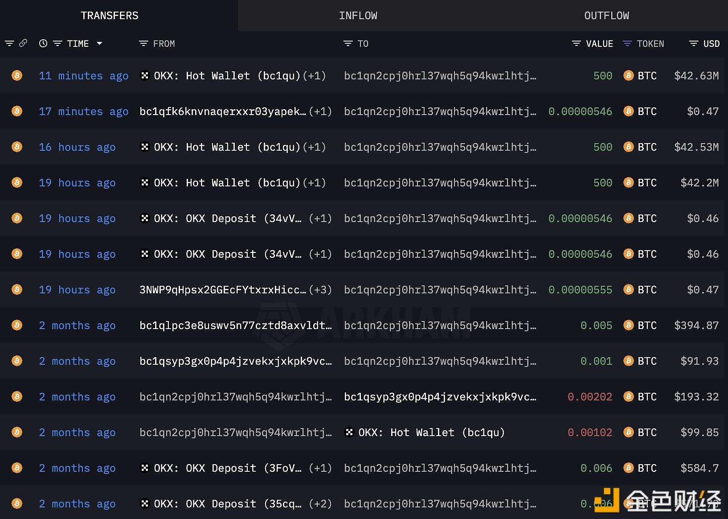Open the leftmost filter icon in the header
728x519 pixels.
click(9, 43)
